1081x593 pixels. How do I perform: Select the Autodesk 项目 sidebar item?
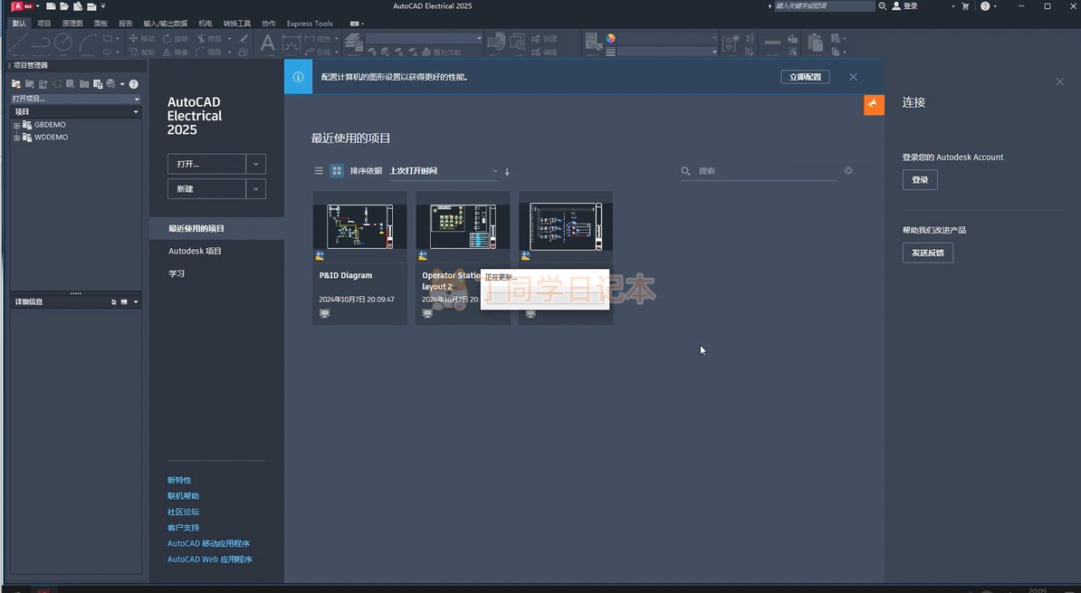pos(195,251)
